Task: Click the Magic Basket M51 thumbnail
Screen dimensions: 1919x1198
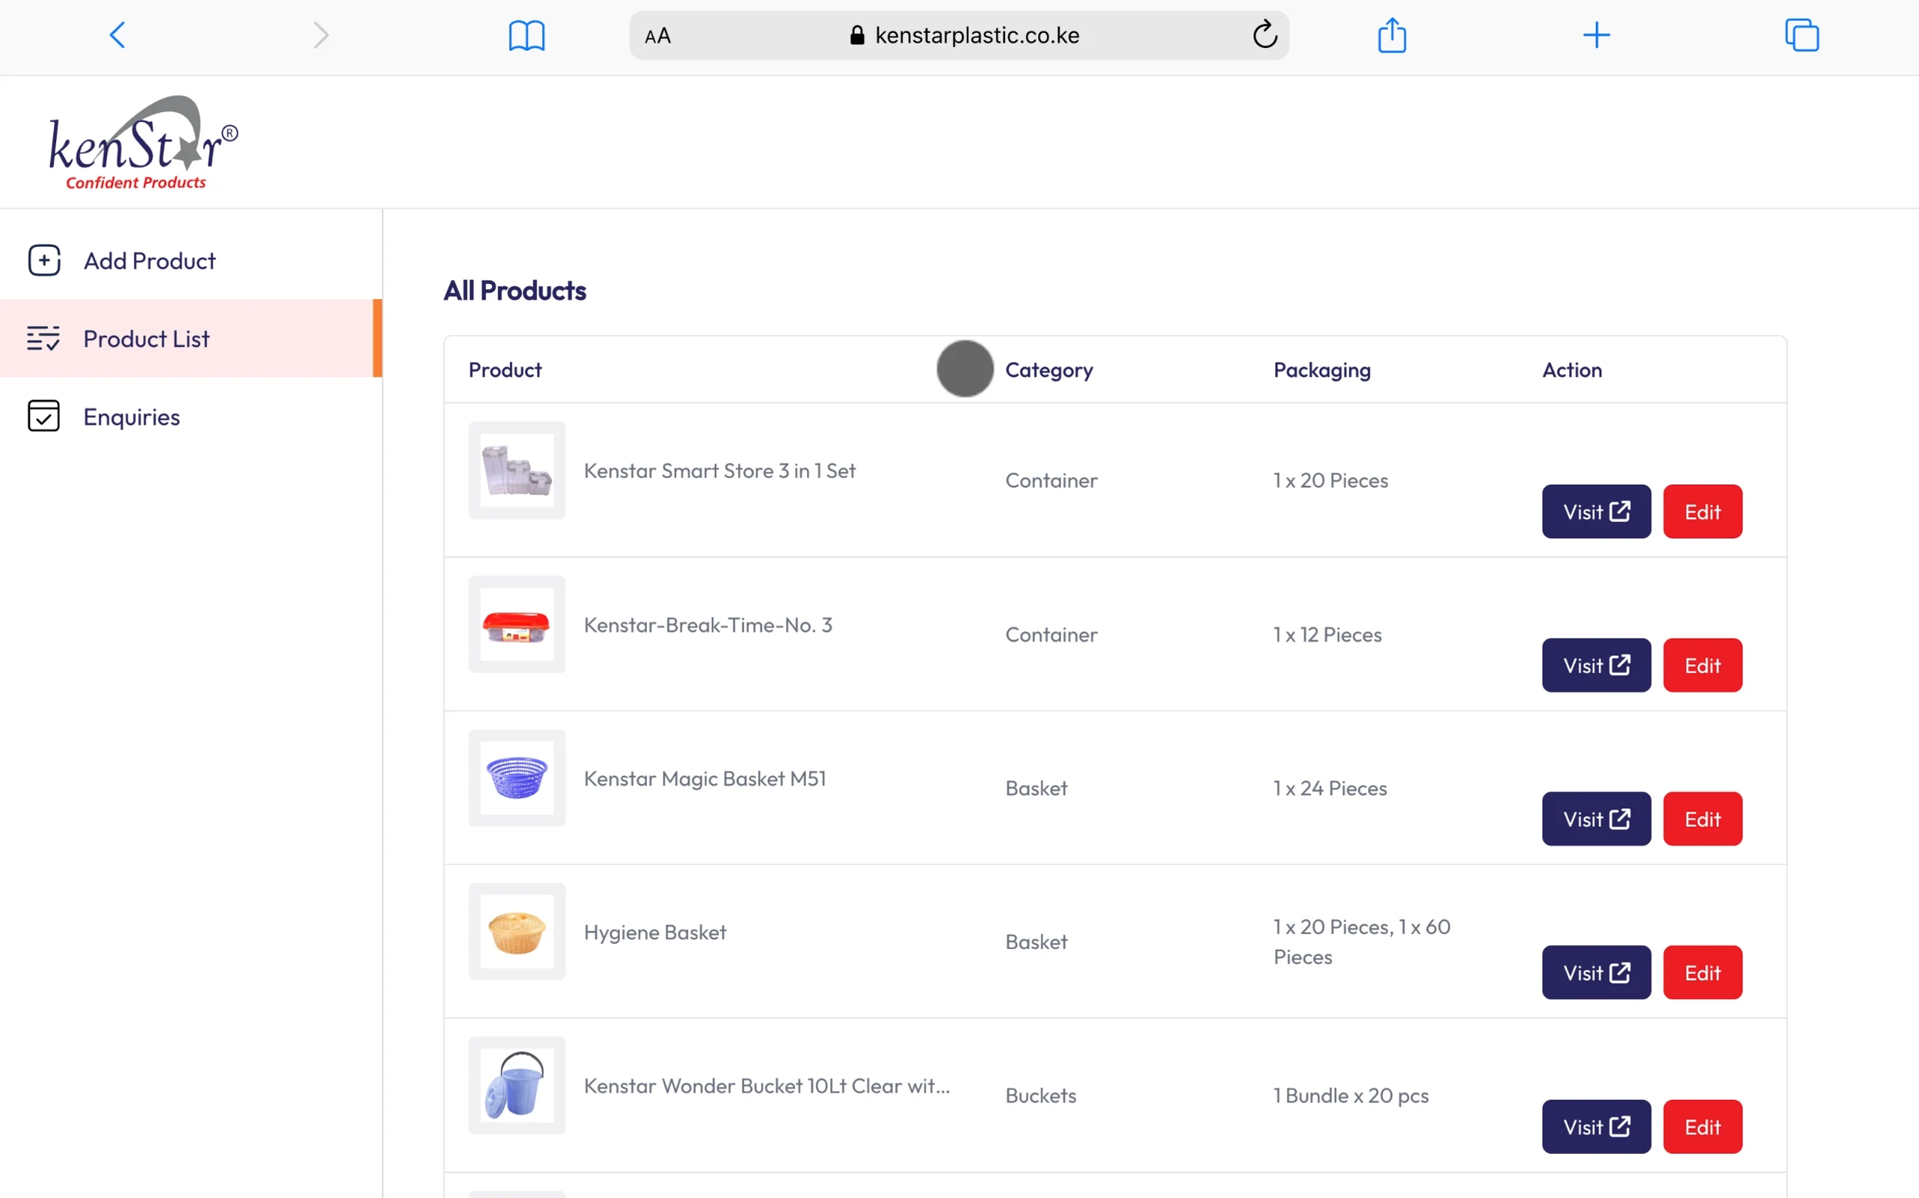Action: coord(517,778)
